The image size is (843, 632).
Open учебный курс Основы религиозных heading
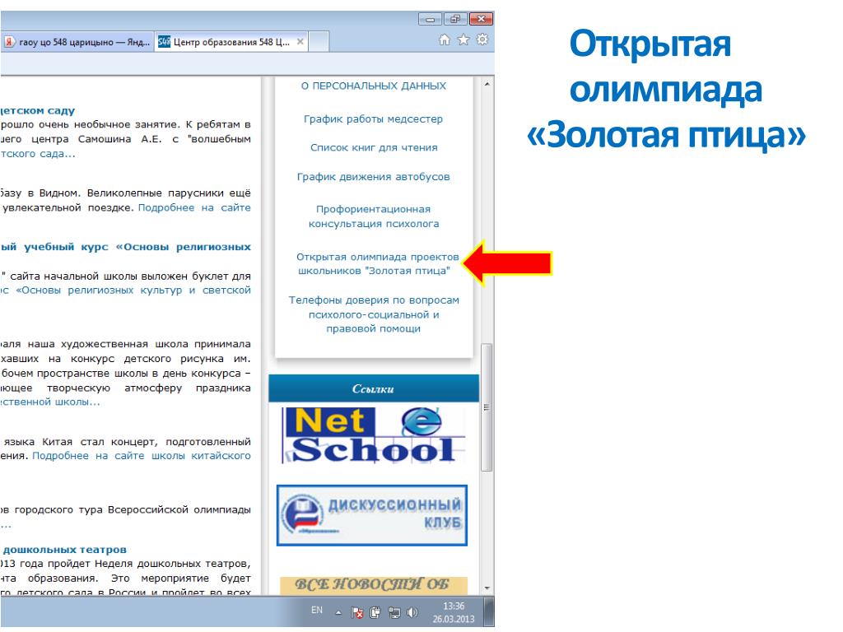coord(126,247)
